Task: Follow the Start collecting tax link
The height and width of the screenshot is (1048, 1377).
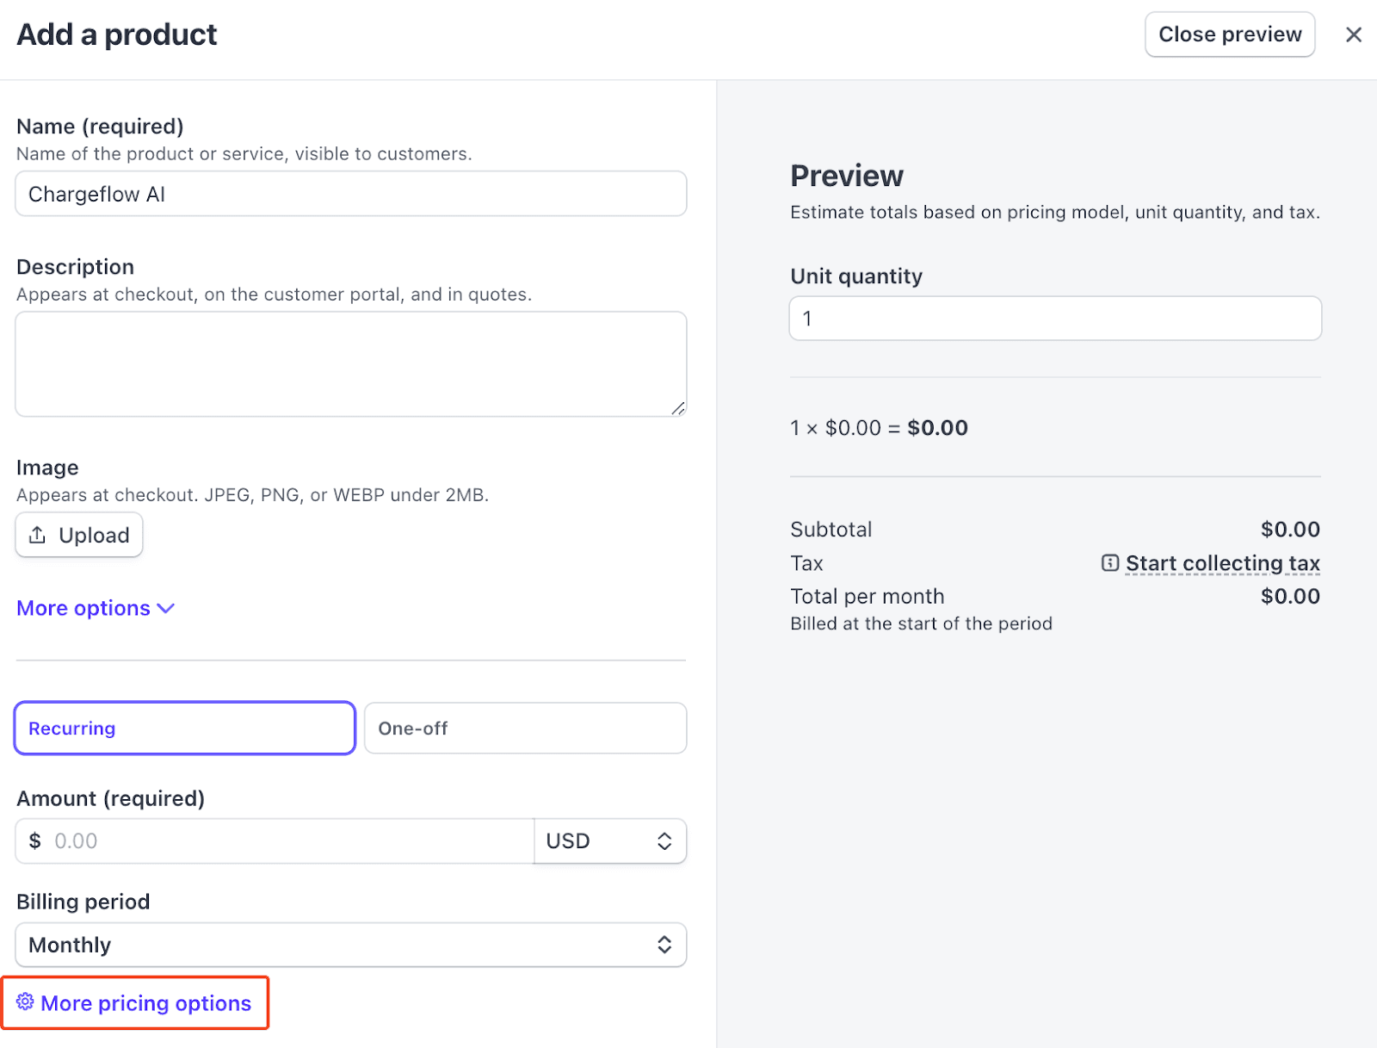Action: point(1222,563)
